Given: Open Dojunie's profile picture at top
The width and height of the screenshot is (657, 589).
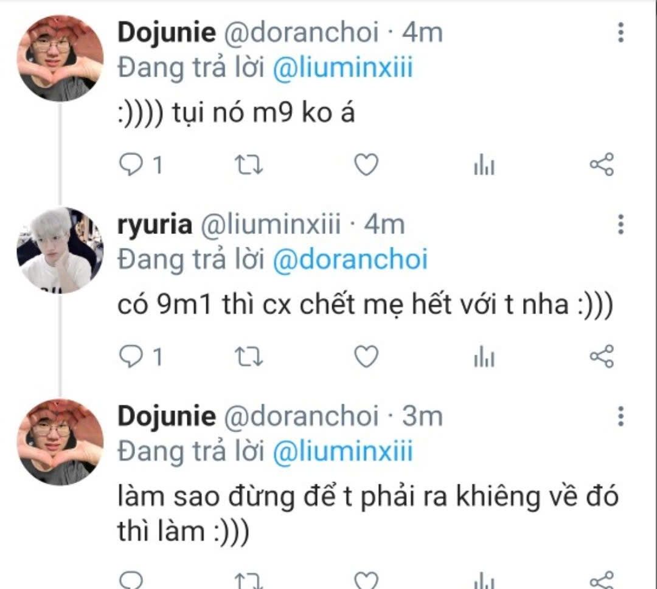Looking at the screenshot, I should [x=60, y=58].
